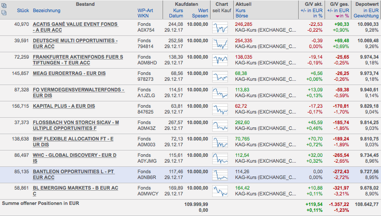This screenshot has height=216, width=381.
Task: Sort by Kaufdaten Datum header
Action: pos(176,16)
